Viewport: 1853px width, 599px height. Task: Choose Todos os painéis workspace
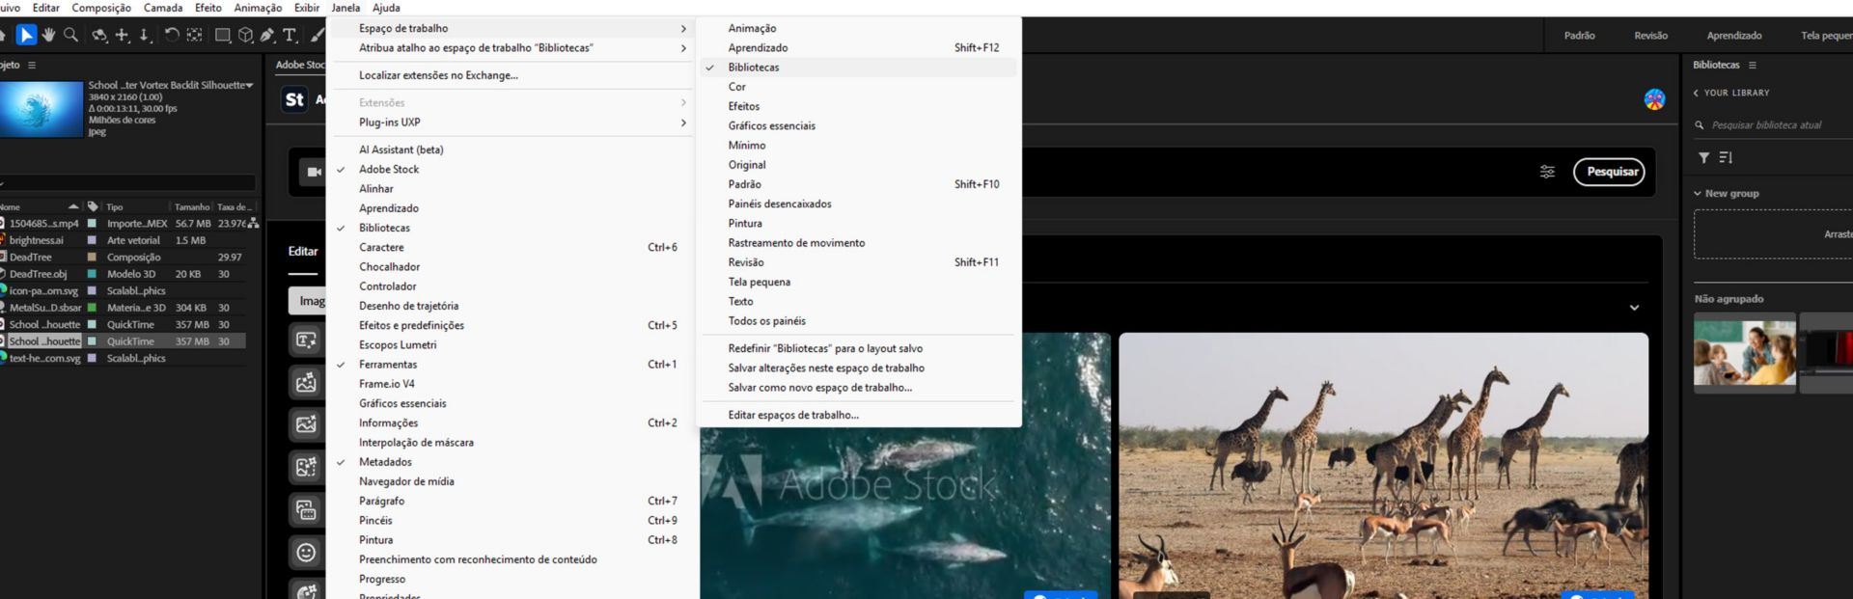coord(858,321)
